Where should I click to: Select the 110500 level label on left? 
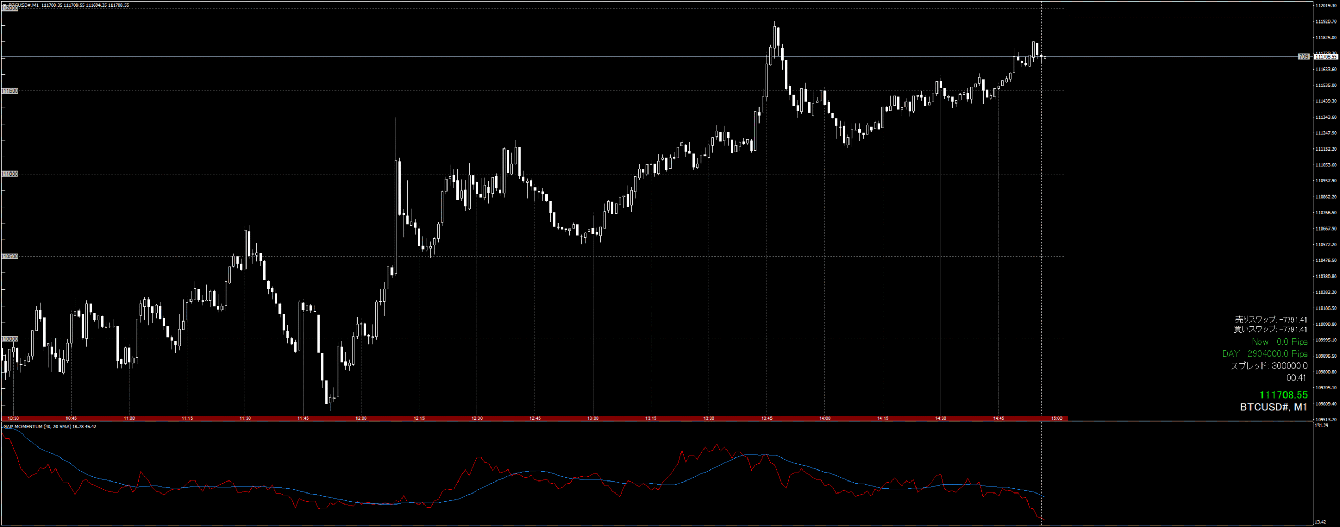tap(9, 256)
